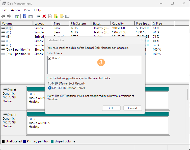The image size is (190, 150).
Task: Click the Back arrow toolbar icon
Action: click(x=3, y=16)
